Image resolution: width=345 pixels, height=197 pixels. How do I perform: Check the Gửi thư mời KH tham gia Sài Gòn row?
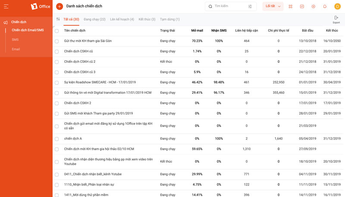click(57, 41)
